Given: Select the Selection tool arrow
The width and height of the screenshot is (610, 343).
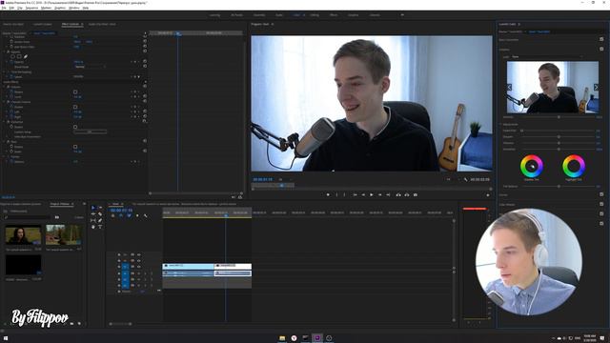Looking at the screenshot, I should [93, 208].
